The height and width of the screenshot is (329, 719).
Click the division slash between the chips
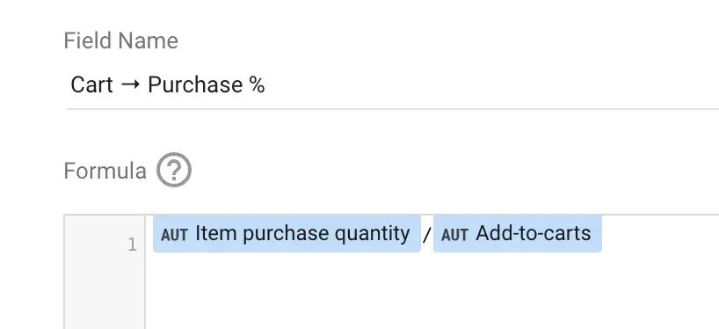pyautogui.click(x=427, y=236)
